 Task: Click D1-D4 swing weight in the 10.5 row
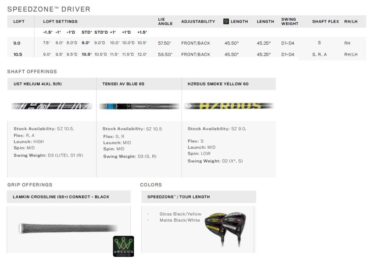click(x=288, y=54)
